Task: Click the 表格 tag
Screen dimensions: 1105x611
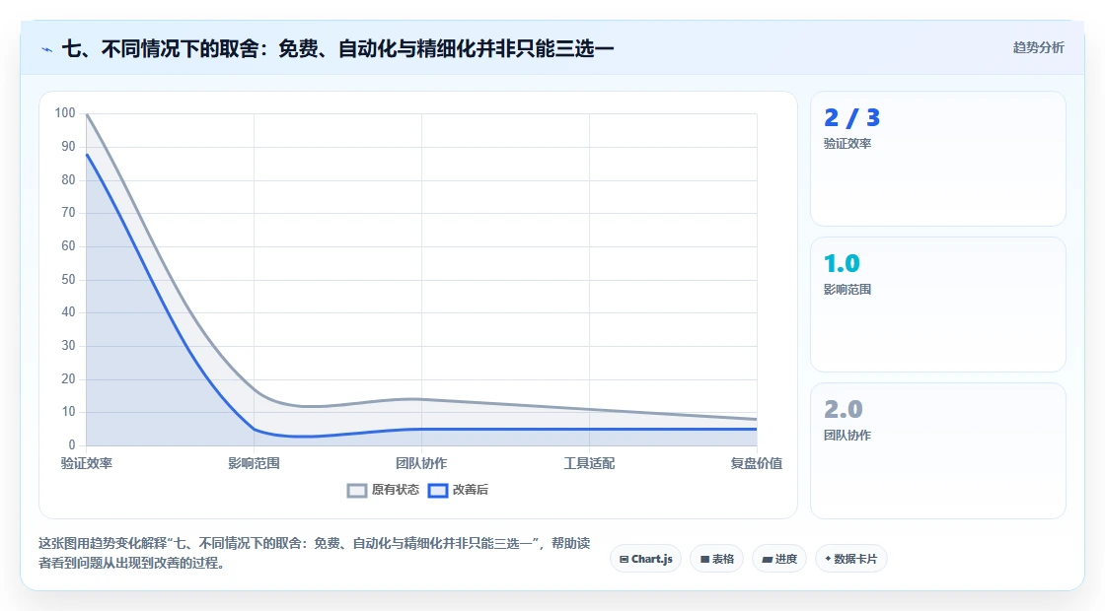Action: (x=716, y=559)
